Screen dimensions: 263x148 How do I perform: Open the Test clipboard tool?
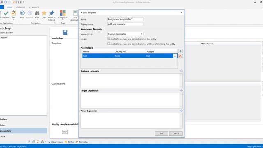pos(14,13)
